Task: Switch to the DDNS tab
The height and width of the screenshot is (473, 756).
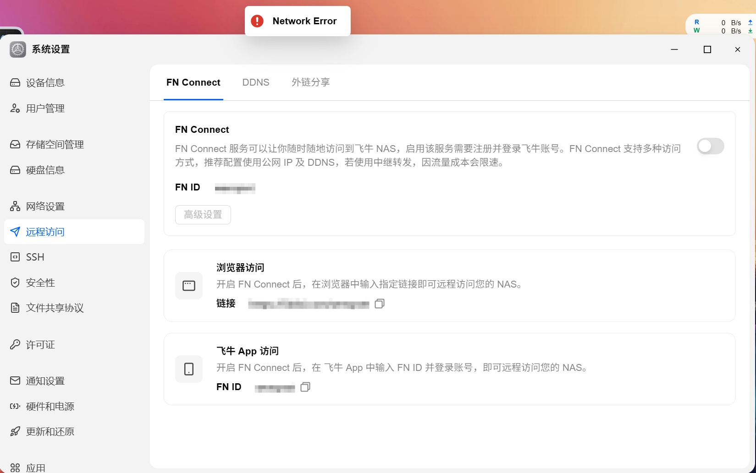Action: pos(256,82)
